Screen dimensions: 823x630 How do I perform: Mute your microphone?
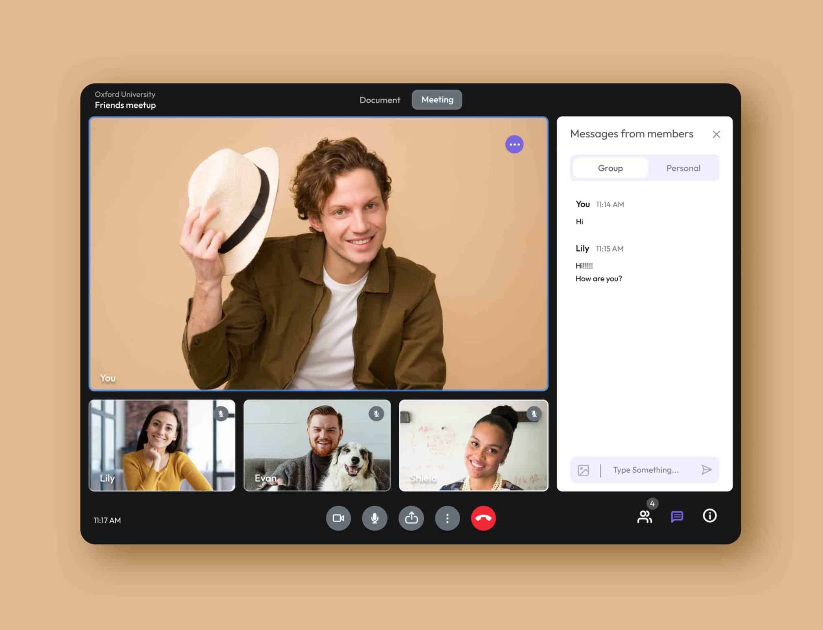click(x=374, y=518)
